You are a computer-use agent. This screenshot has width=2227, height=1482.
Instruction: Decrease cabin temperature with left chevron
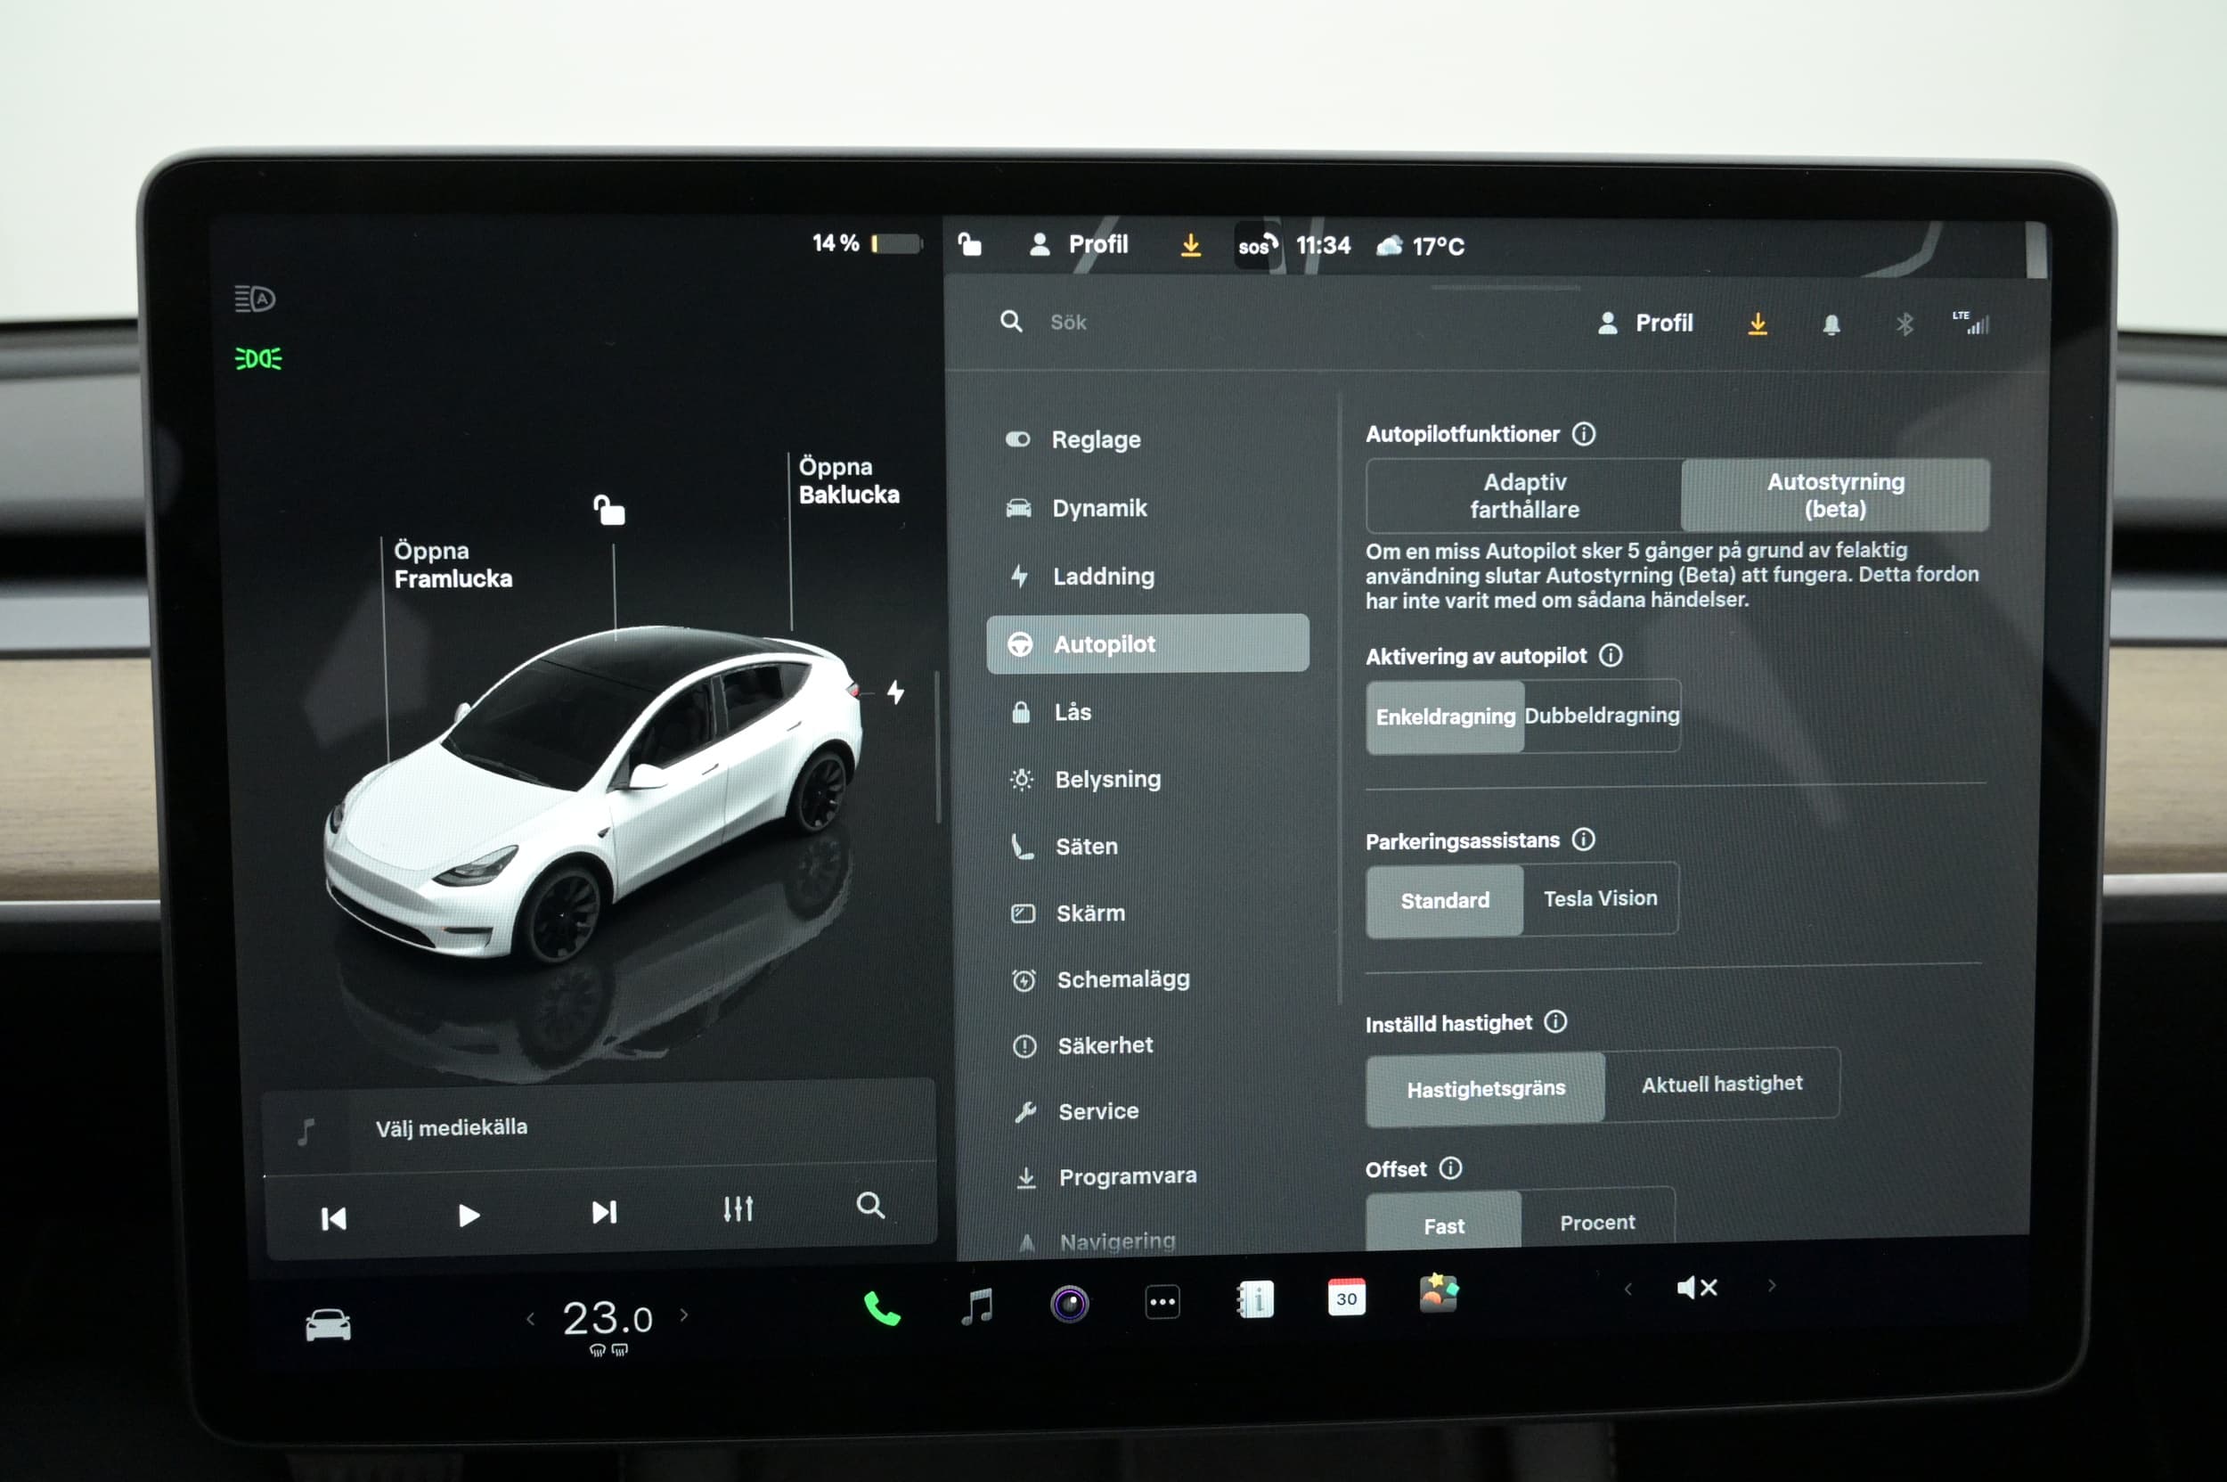[x=530, y=1319]
